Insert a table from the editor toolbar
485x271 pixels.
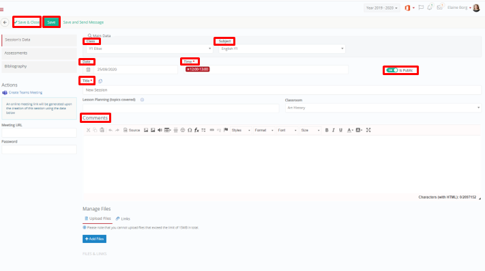(x=167, y=130)
